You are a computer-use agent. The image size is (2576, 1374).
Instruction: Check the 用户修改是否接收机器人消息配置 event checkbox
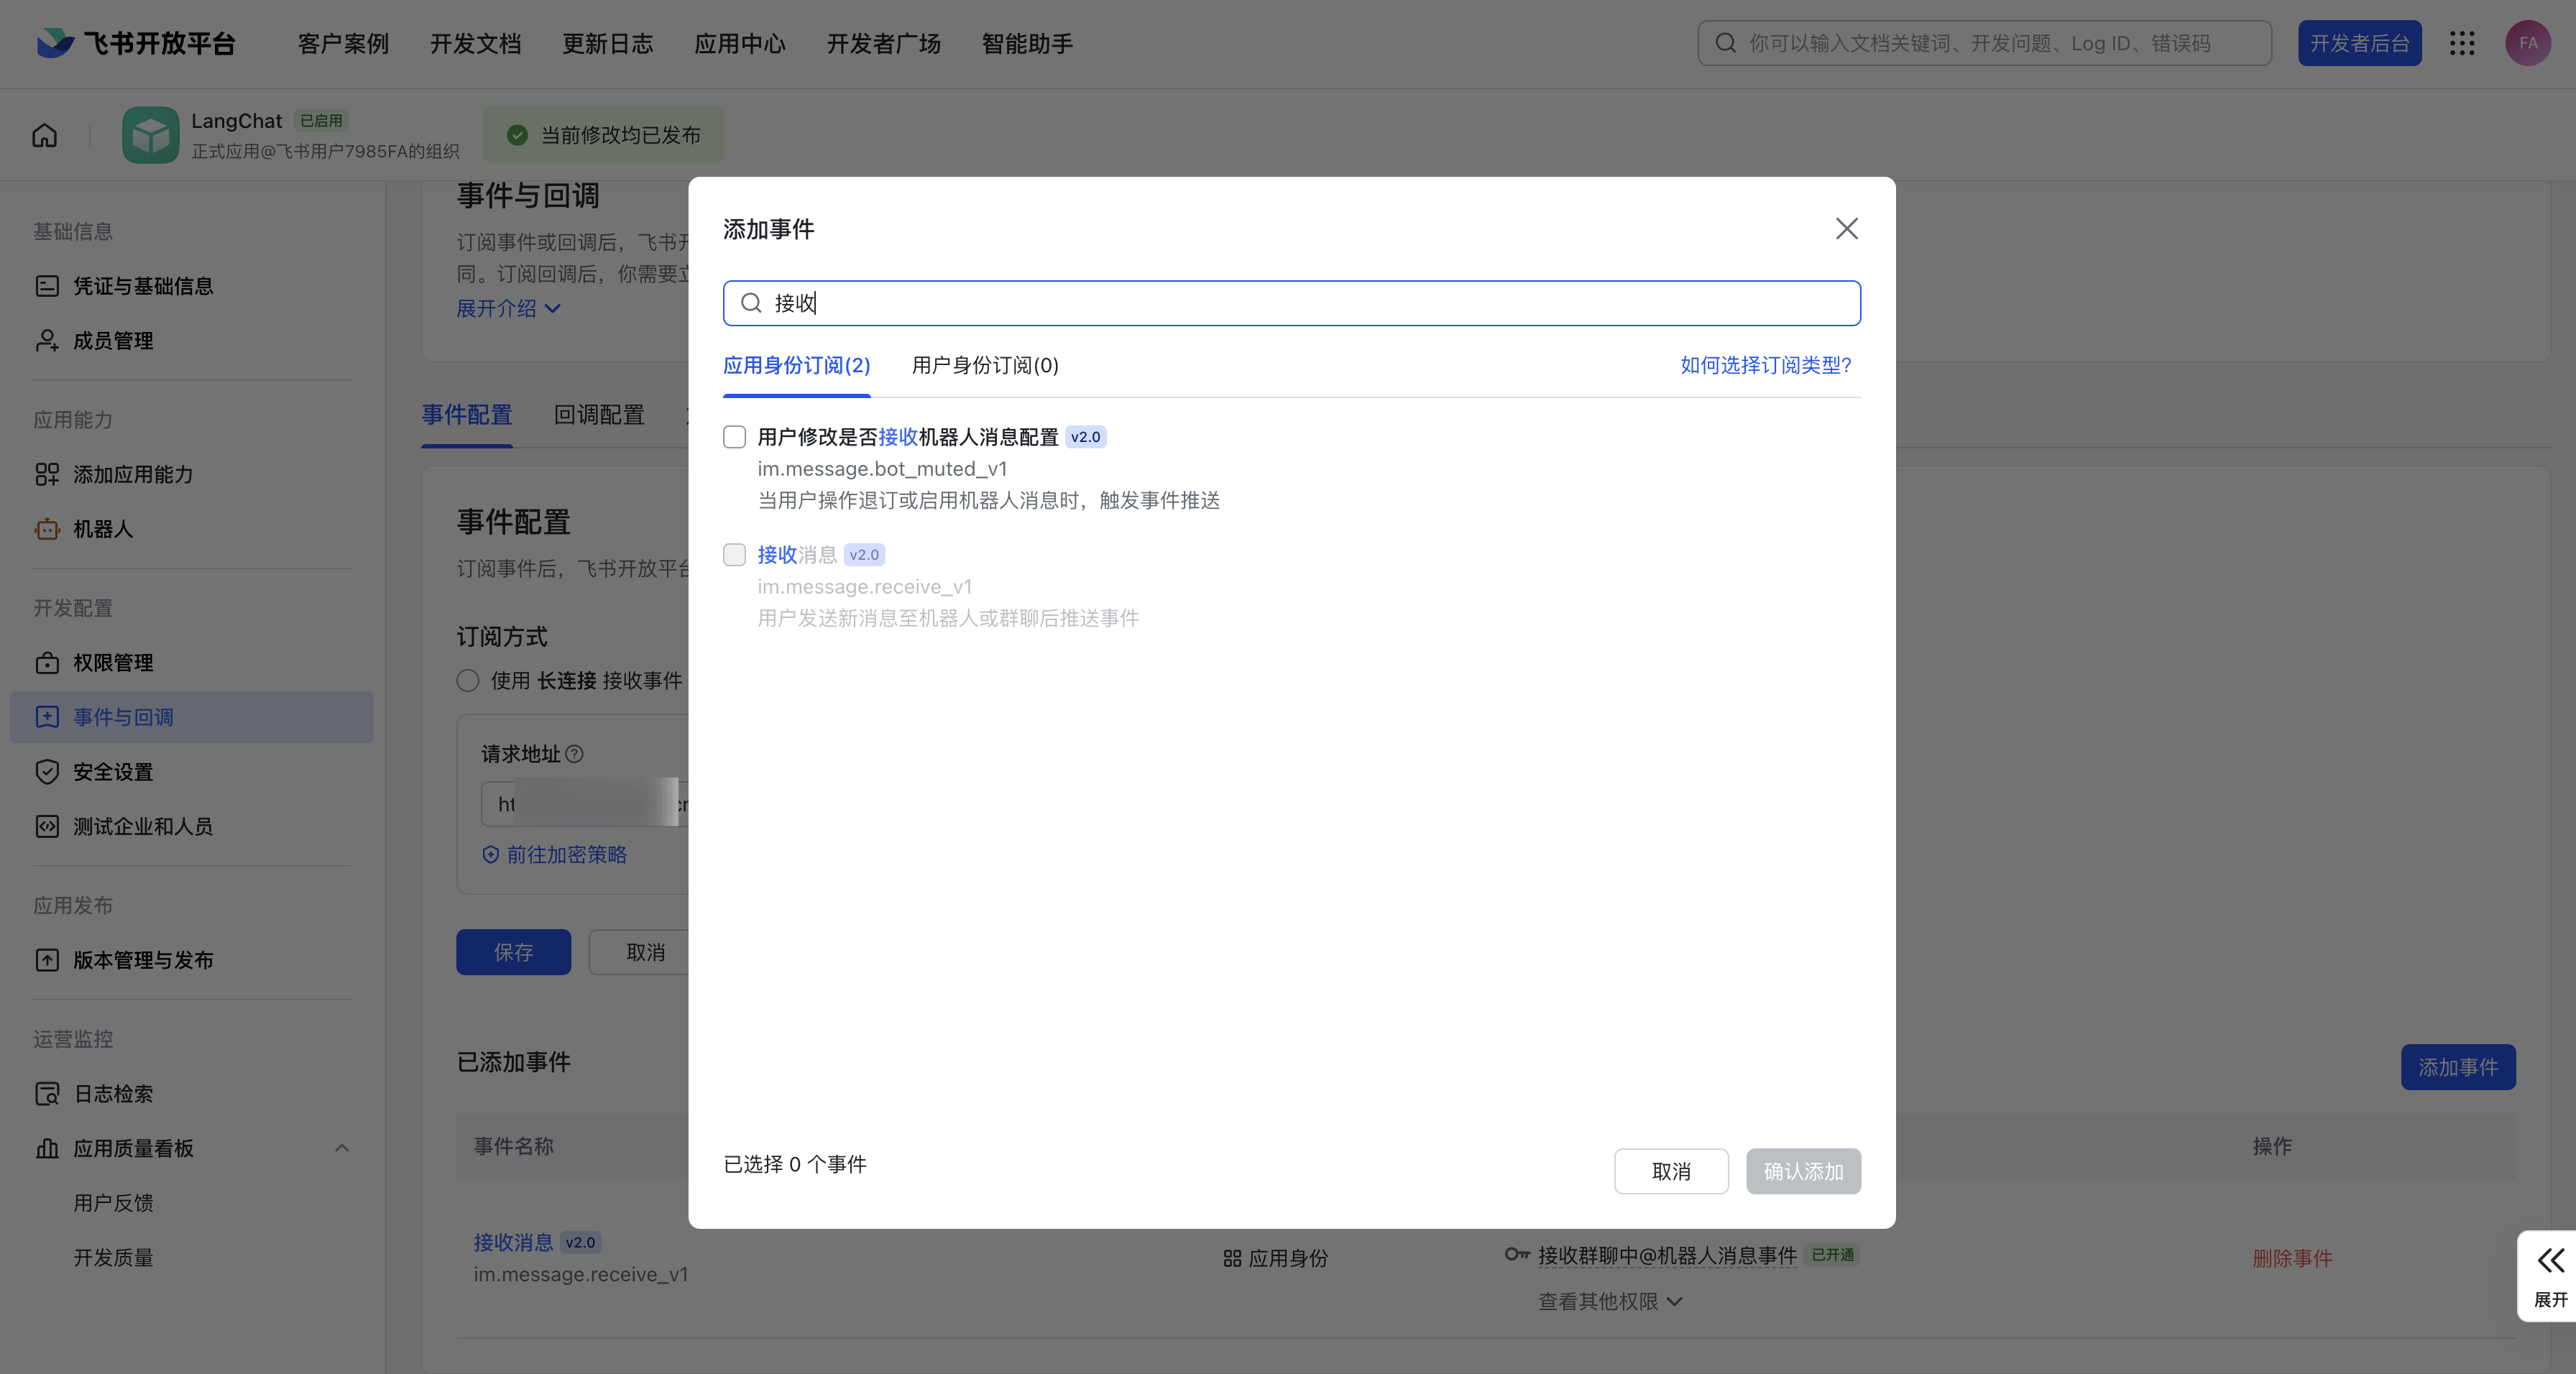[735, 437]
